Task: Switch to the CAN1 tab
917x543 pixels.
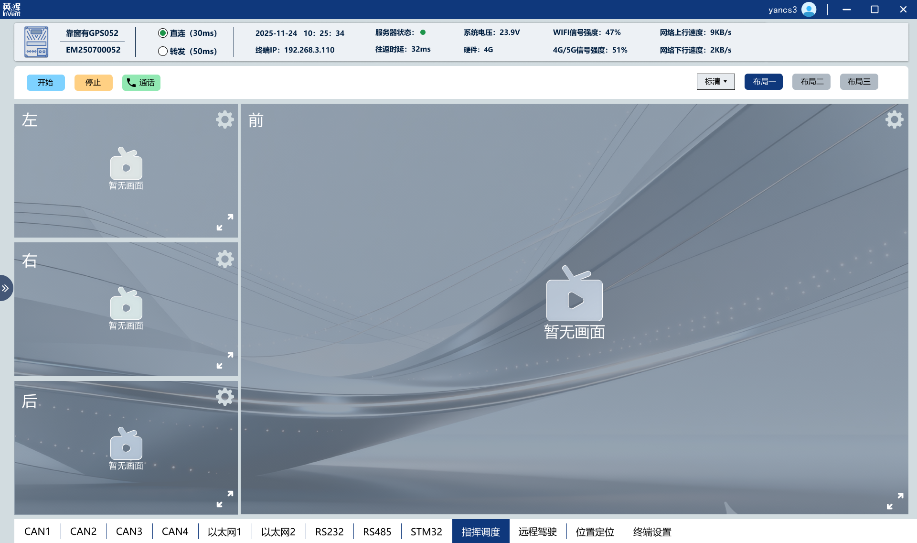Action: [37, 532]
